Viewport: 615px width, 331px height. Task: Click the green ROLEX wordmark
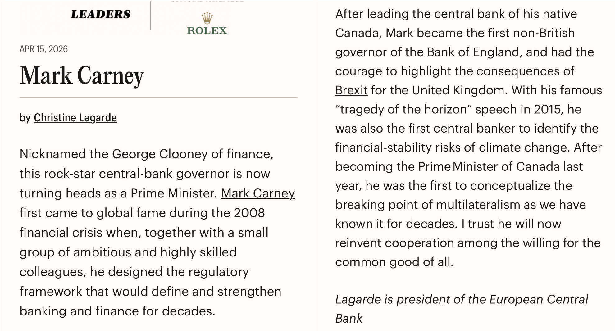click(207, 30)
